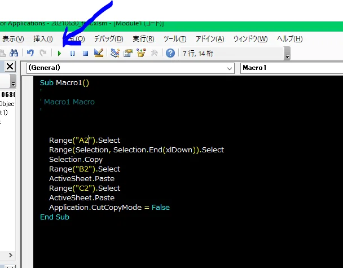The image size is (343, 268).
Task: Click the comment ' Macro1 Macro
Action: click(x=67, y=102)
